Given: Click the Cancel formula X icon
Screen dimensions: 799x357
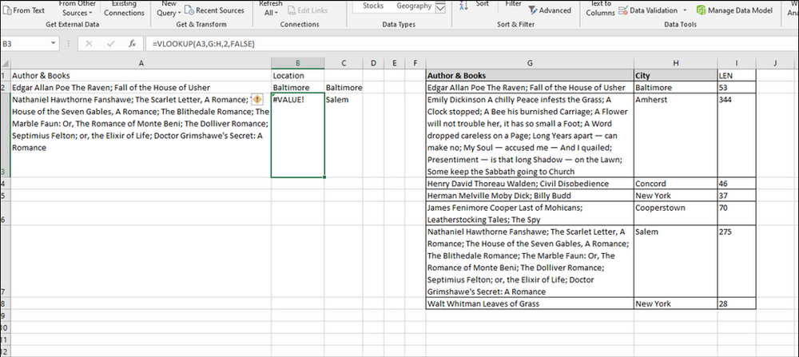Looking at the screenshot, I should point(89,44).
